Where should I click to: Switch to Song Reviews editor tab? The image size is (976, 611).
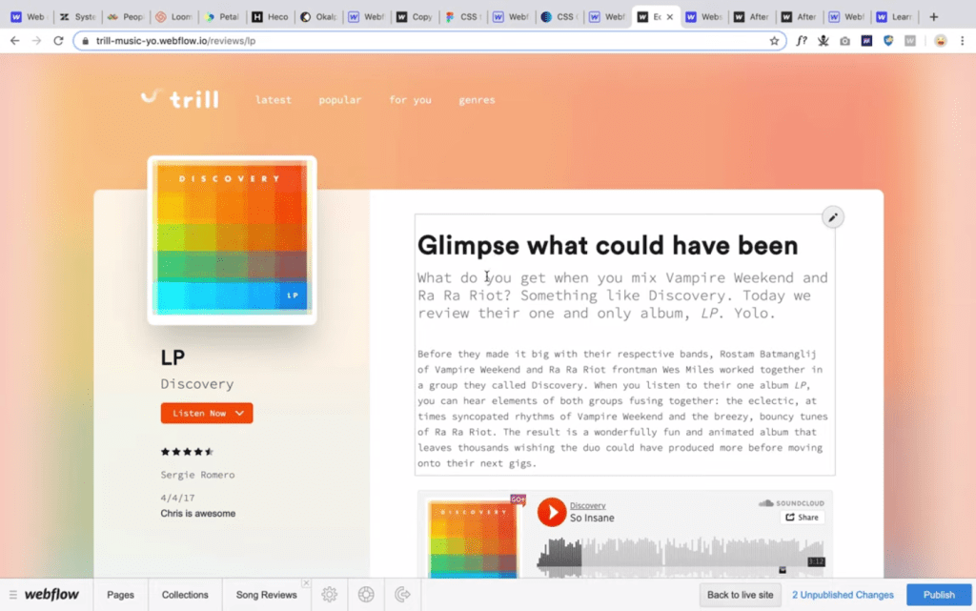(267, 595)
